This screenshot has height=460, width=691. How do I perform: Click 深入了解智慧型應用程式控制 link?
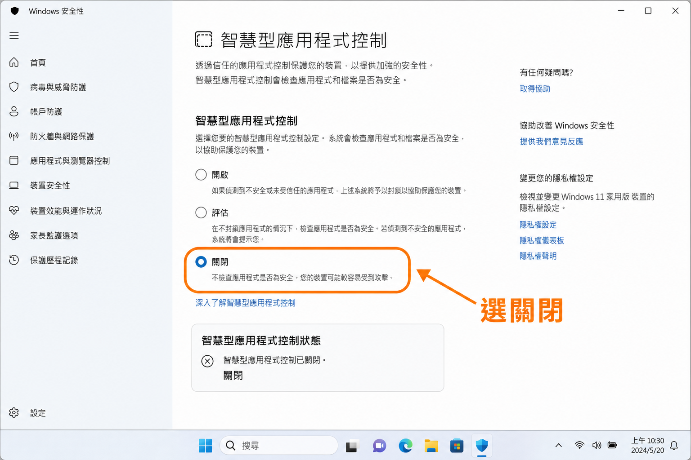(x=245, y=303)
